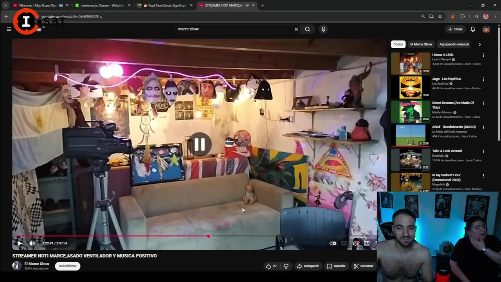The height and width of the screenshot is (282, 501).
Task: Toggle the autoplay switch in the player
Action: (x=333, y=243)
